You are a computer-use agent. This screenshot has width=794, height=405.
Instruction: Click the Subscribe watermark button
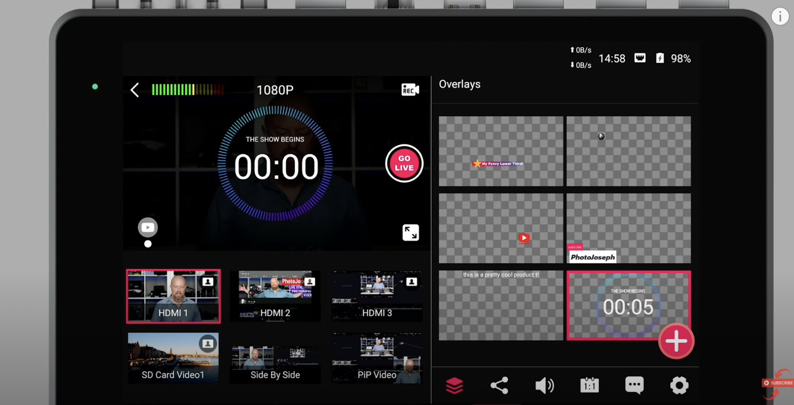(778, 383)
